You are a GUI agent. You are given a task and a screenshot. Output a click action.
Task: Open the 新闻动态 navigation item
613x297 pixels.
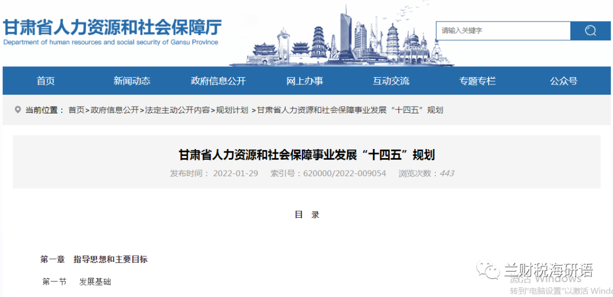coord(132,81)
